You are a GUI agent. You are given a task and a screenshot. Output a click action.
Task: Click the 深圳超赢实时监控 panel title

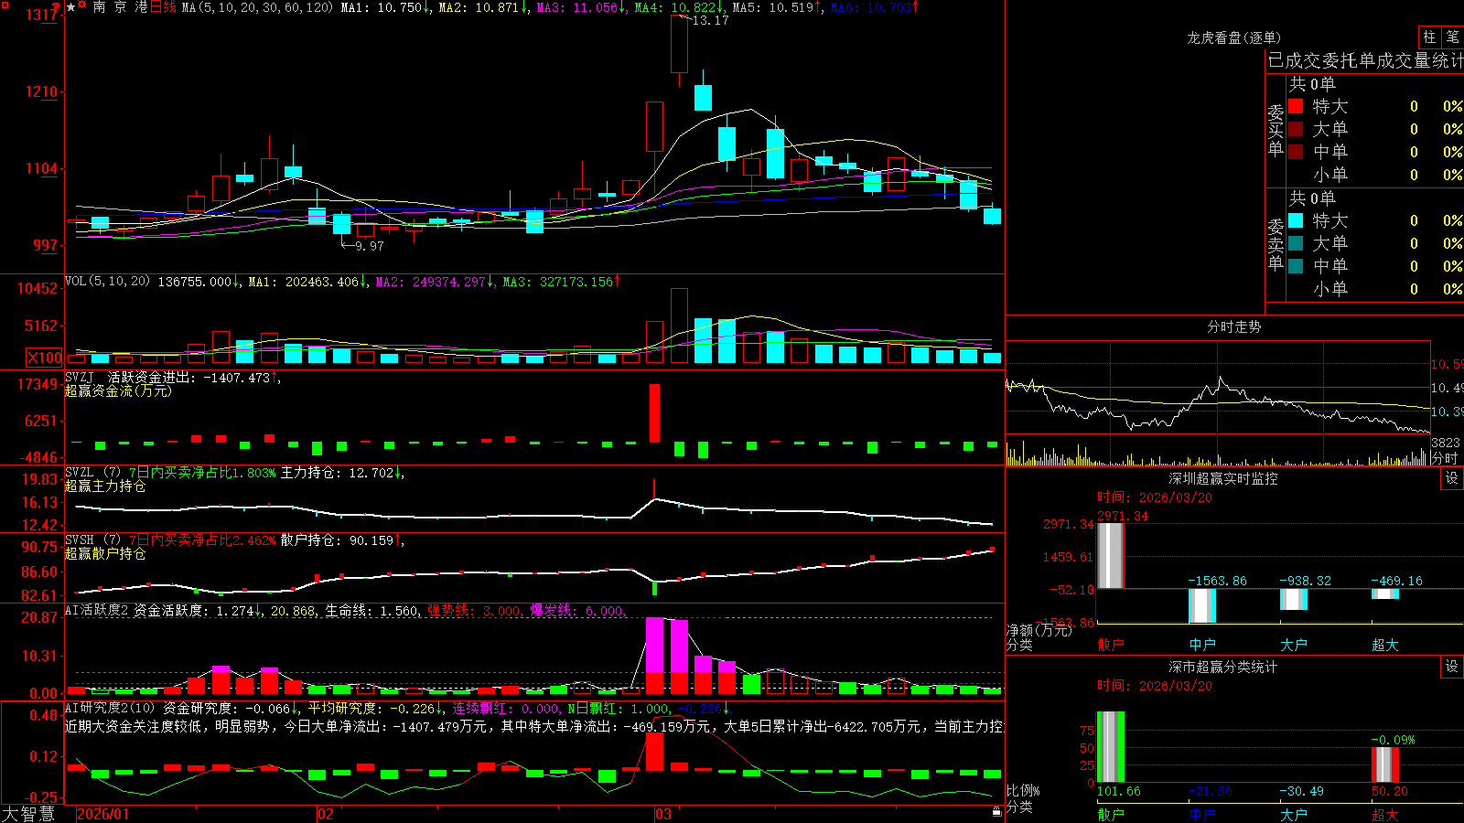pyautogui.click(x=1223, y=478)
